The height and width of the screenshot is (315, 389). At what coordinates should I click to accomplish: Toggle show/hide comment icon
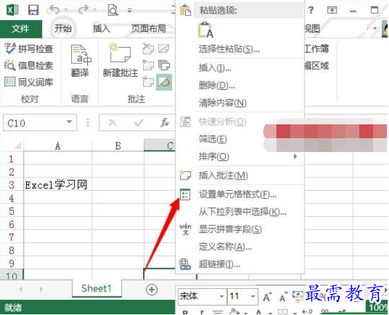164,48
